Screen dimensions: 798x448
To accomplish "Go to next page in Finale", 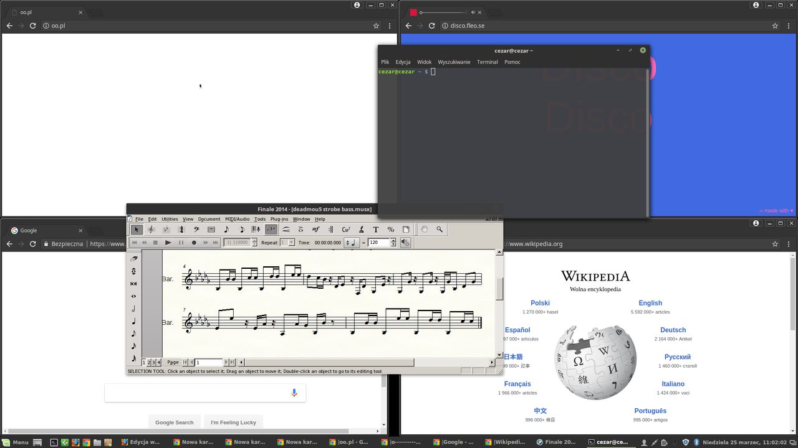I will 226,362.
